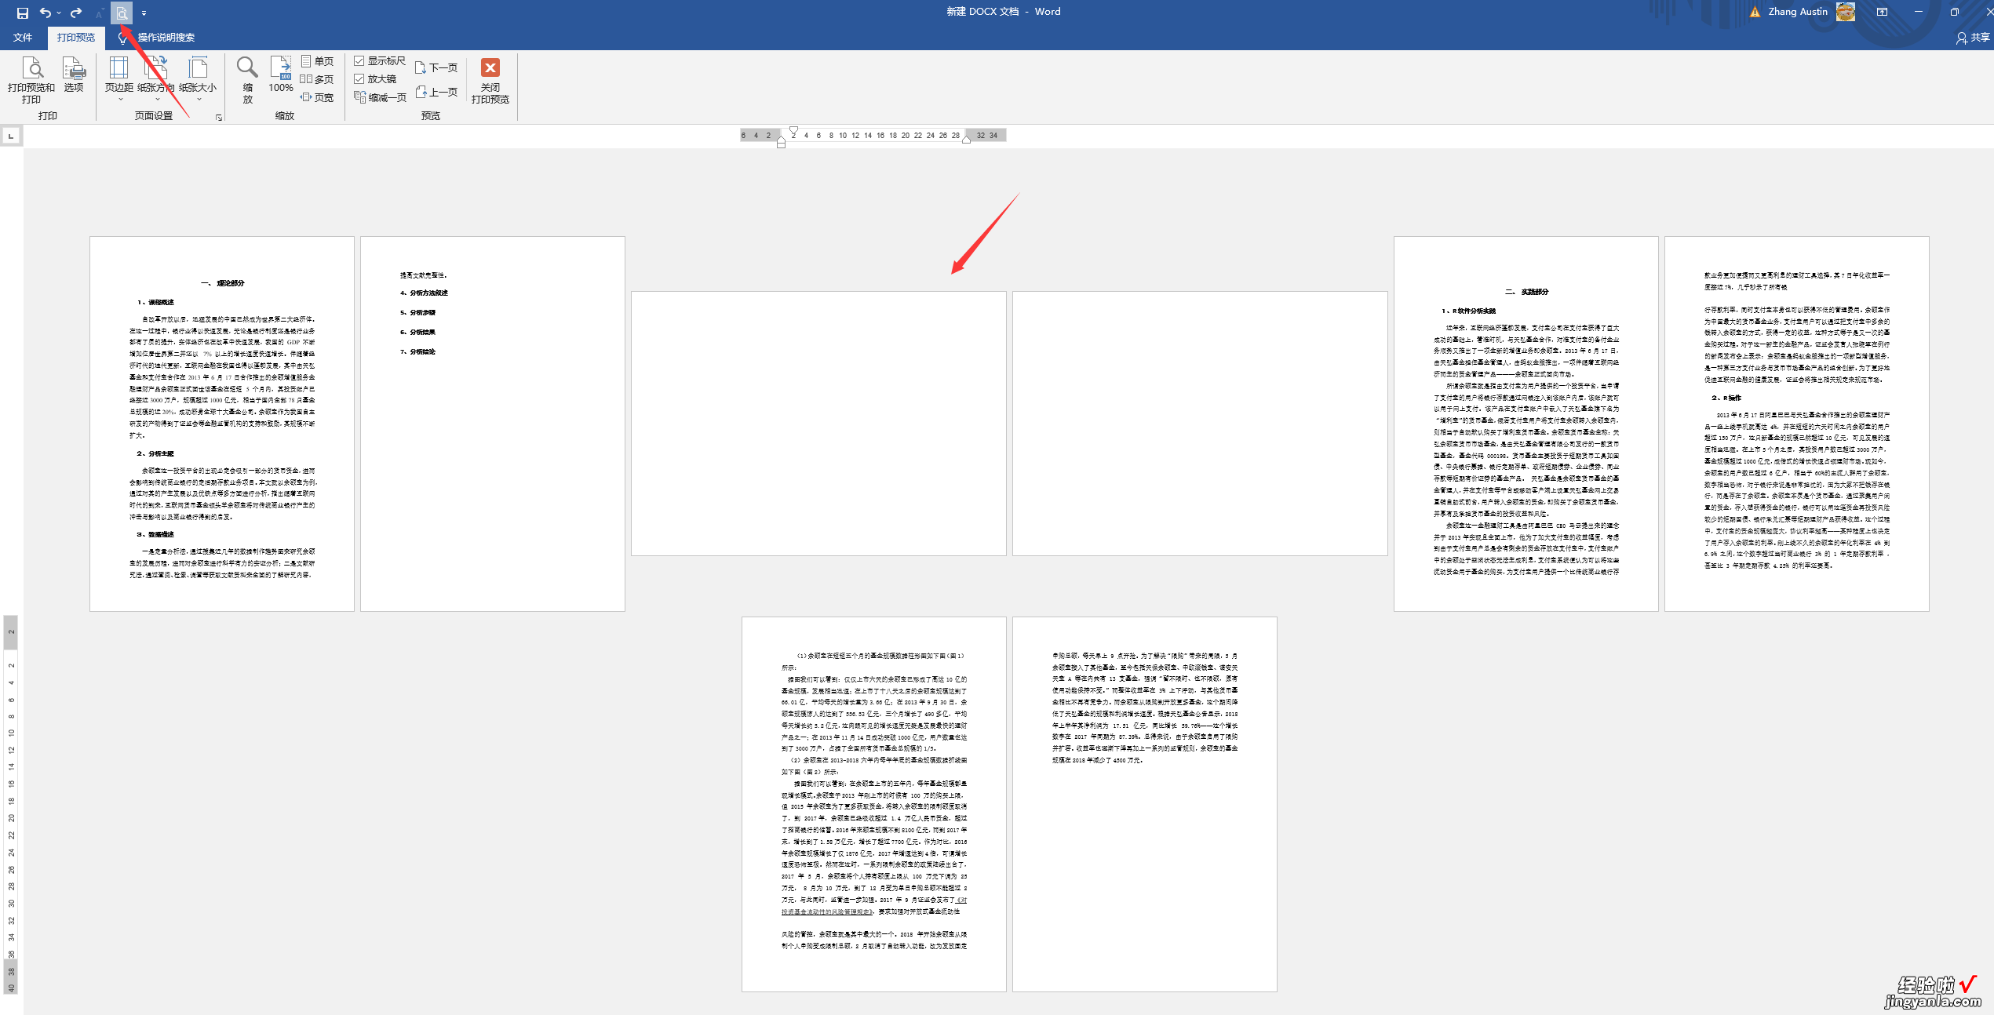Open ribbon display options icon
This screenshot has width=1994, height=1015.
tap(1882, 12)
